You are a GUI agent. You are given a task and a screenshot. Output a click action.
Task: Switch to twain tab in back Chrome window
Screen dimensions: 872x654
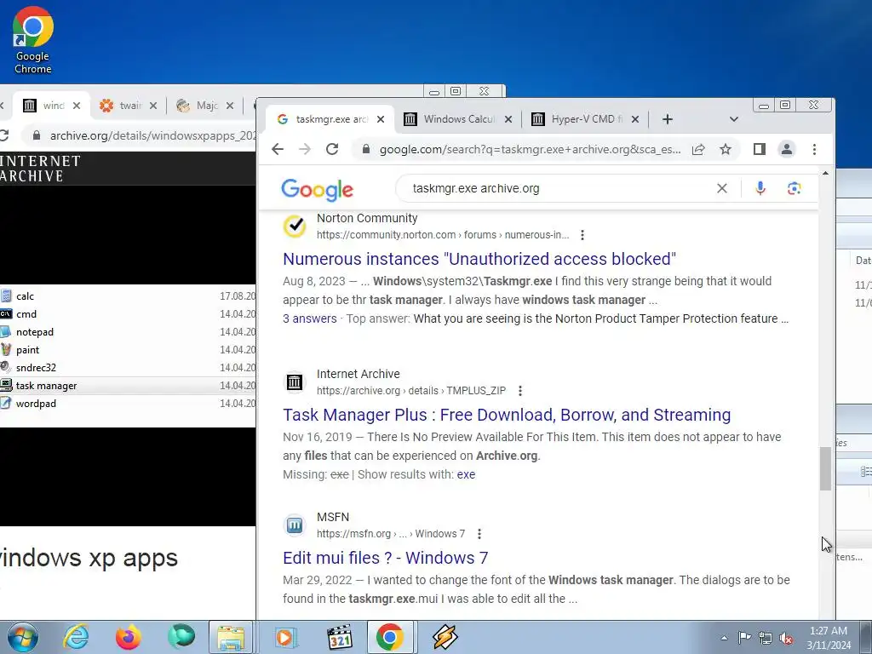128,106
